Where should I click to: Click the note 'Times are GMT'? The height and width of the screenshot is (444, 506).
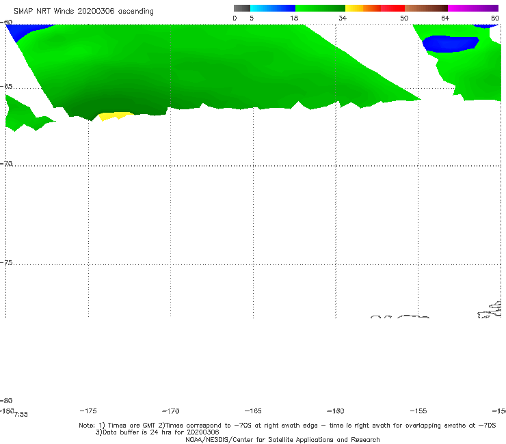click(132, 426)
